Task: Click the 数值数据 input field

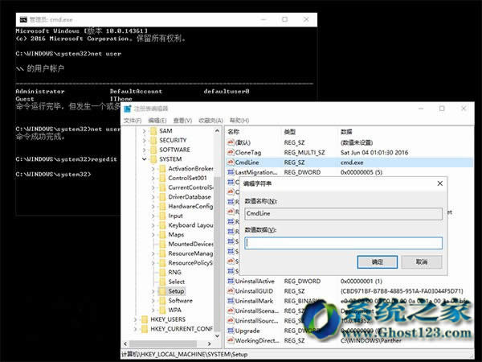Action: click(x=343, y=241)
